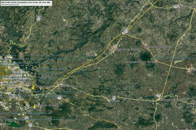
Task: Click the San Ignacio Cerro Gordo town marker
Action: pyautogui.click(x=156, y=61)
